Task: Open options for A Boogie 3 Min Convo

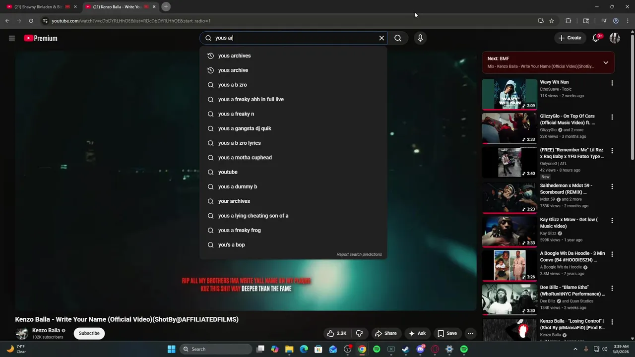Action: point(612,254)
